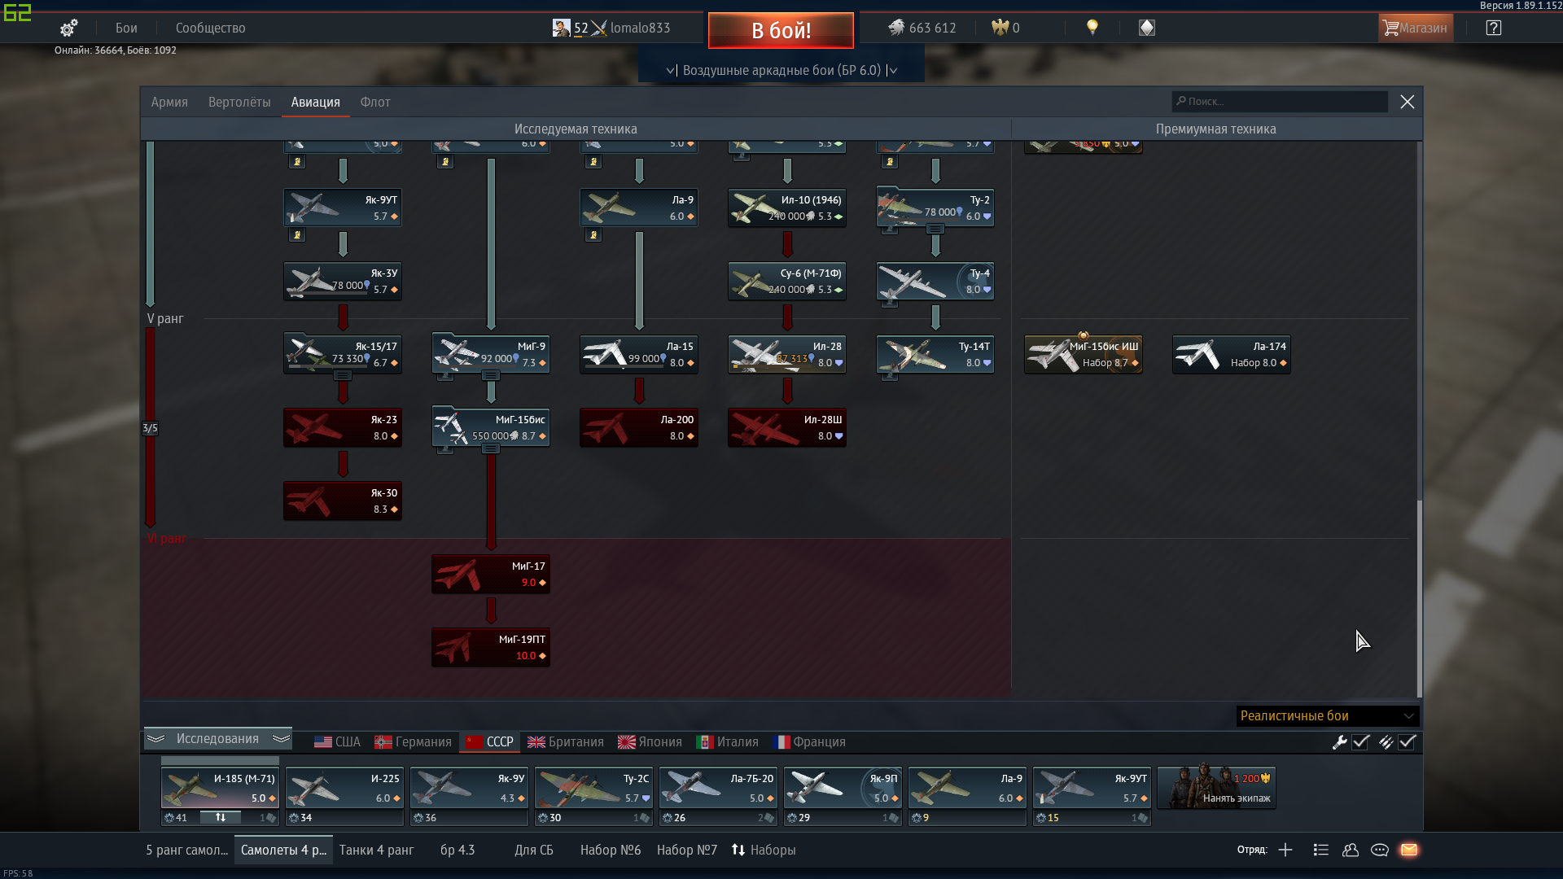Select Япония nation tab
The height and width of the screenshot is (879, 1563).
tap(650, 741)
